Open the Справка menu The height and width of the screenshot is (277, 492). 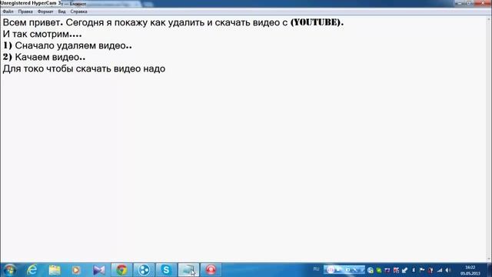click(x=78, y=12)
